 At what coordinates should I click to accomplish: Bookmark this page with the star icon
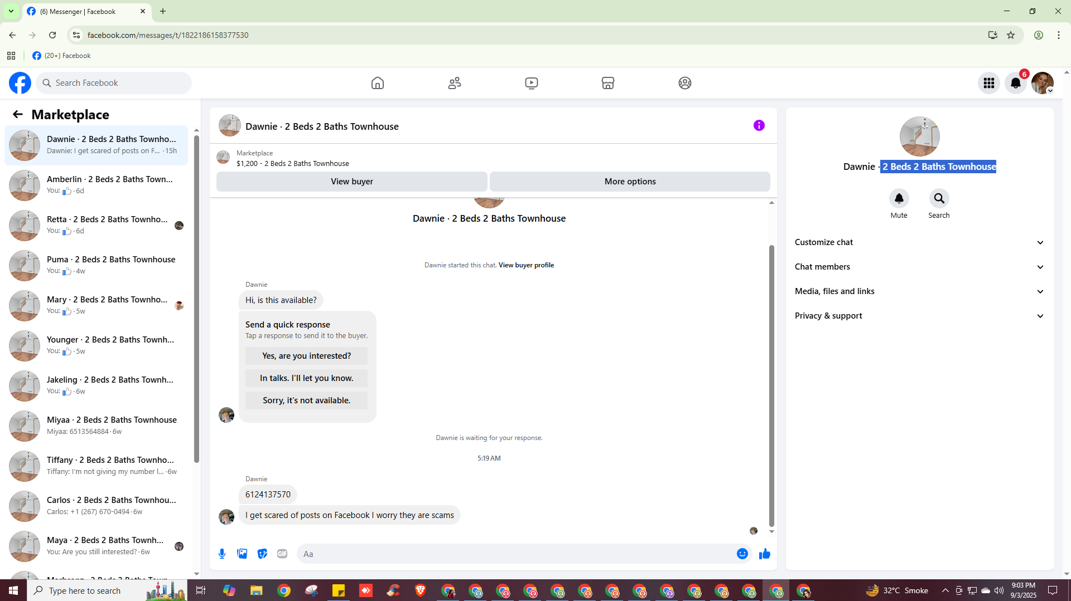pyautogui.click(x=1011, y=35)
